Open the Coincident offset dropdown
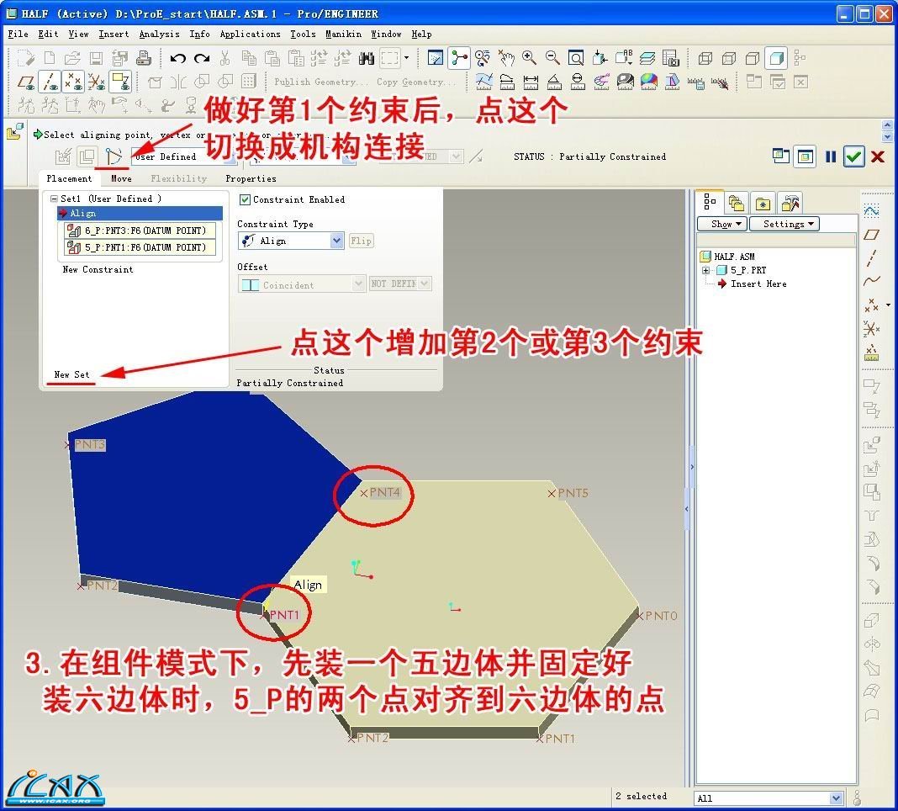Viewport: 898px width, 811px height. coord(358,284)
